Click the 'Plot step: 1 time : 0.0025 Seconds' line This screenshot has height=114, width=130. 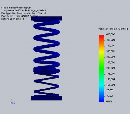pyautogui.click(x=20, y=16)
